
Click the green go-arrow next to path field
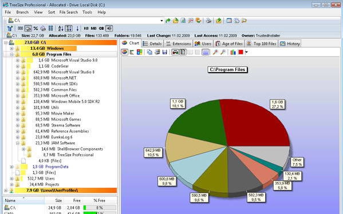click(x=168, y=21)
